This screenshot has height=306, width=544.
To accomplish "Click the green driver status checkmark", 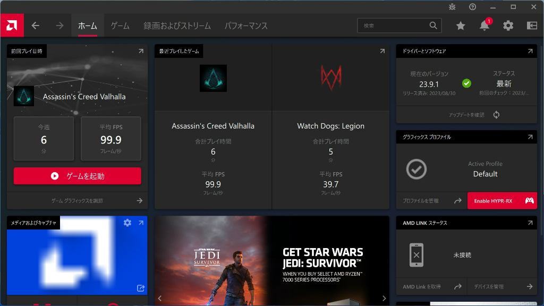I will click(x=466, y=83).
